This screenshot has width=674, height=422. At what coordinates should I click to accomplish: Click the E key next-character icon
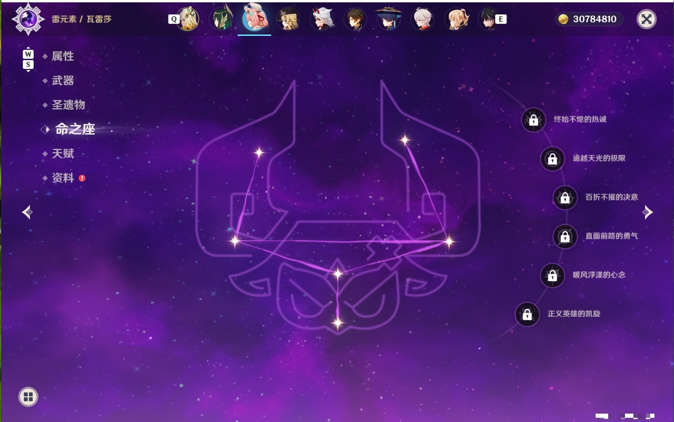click(501, 19)
